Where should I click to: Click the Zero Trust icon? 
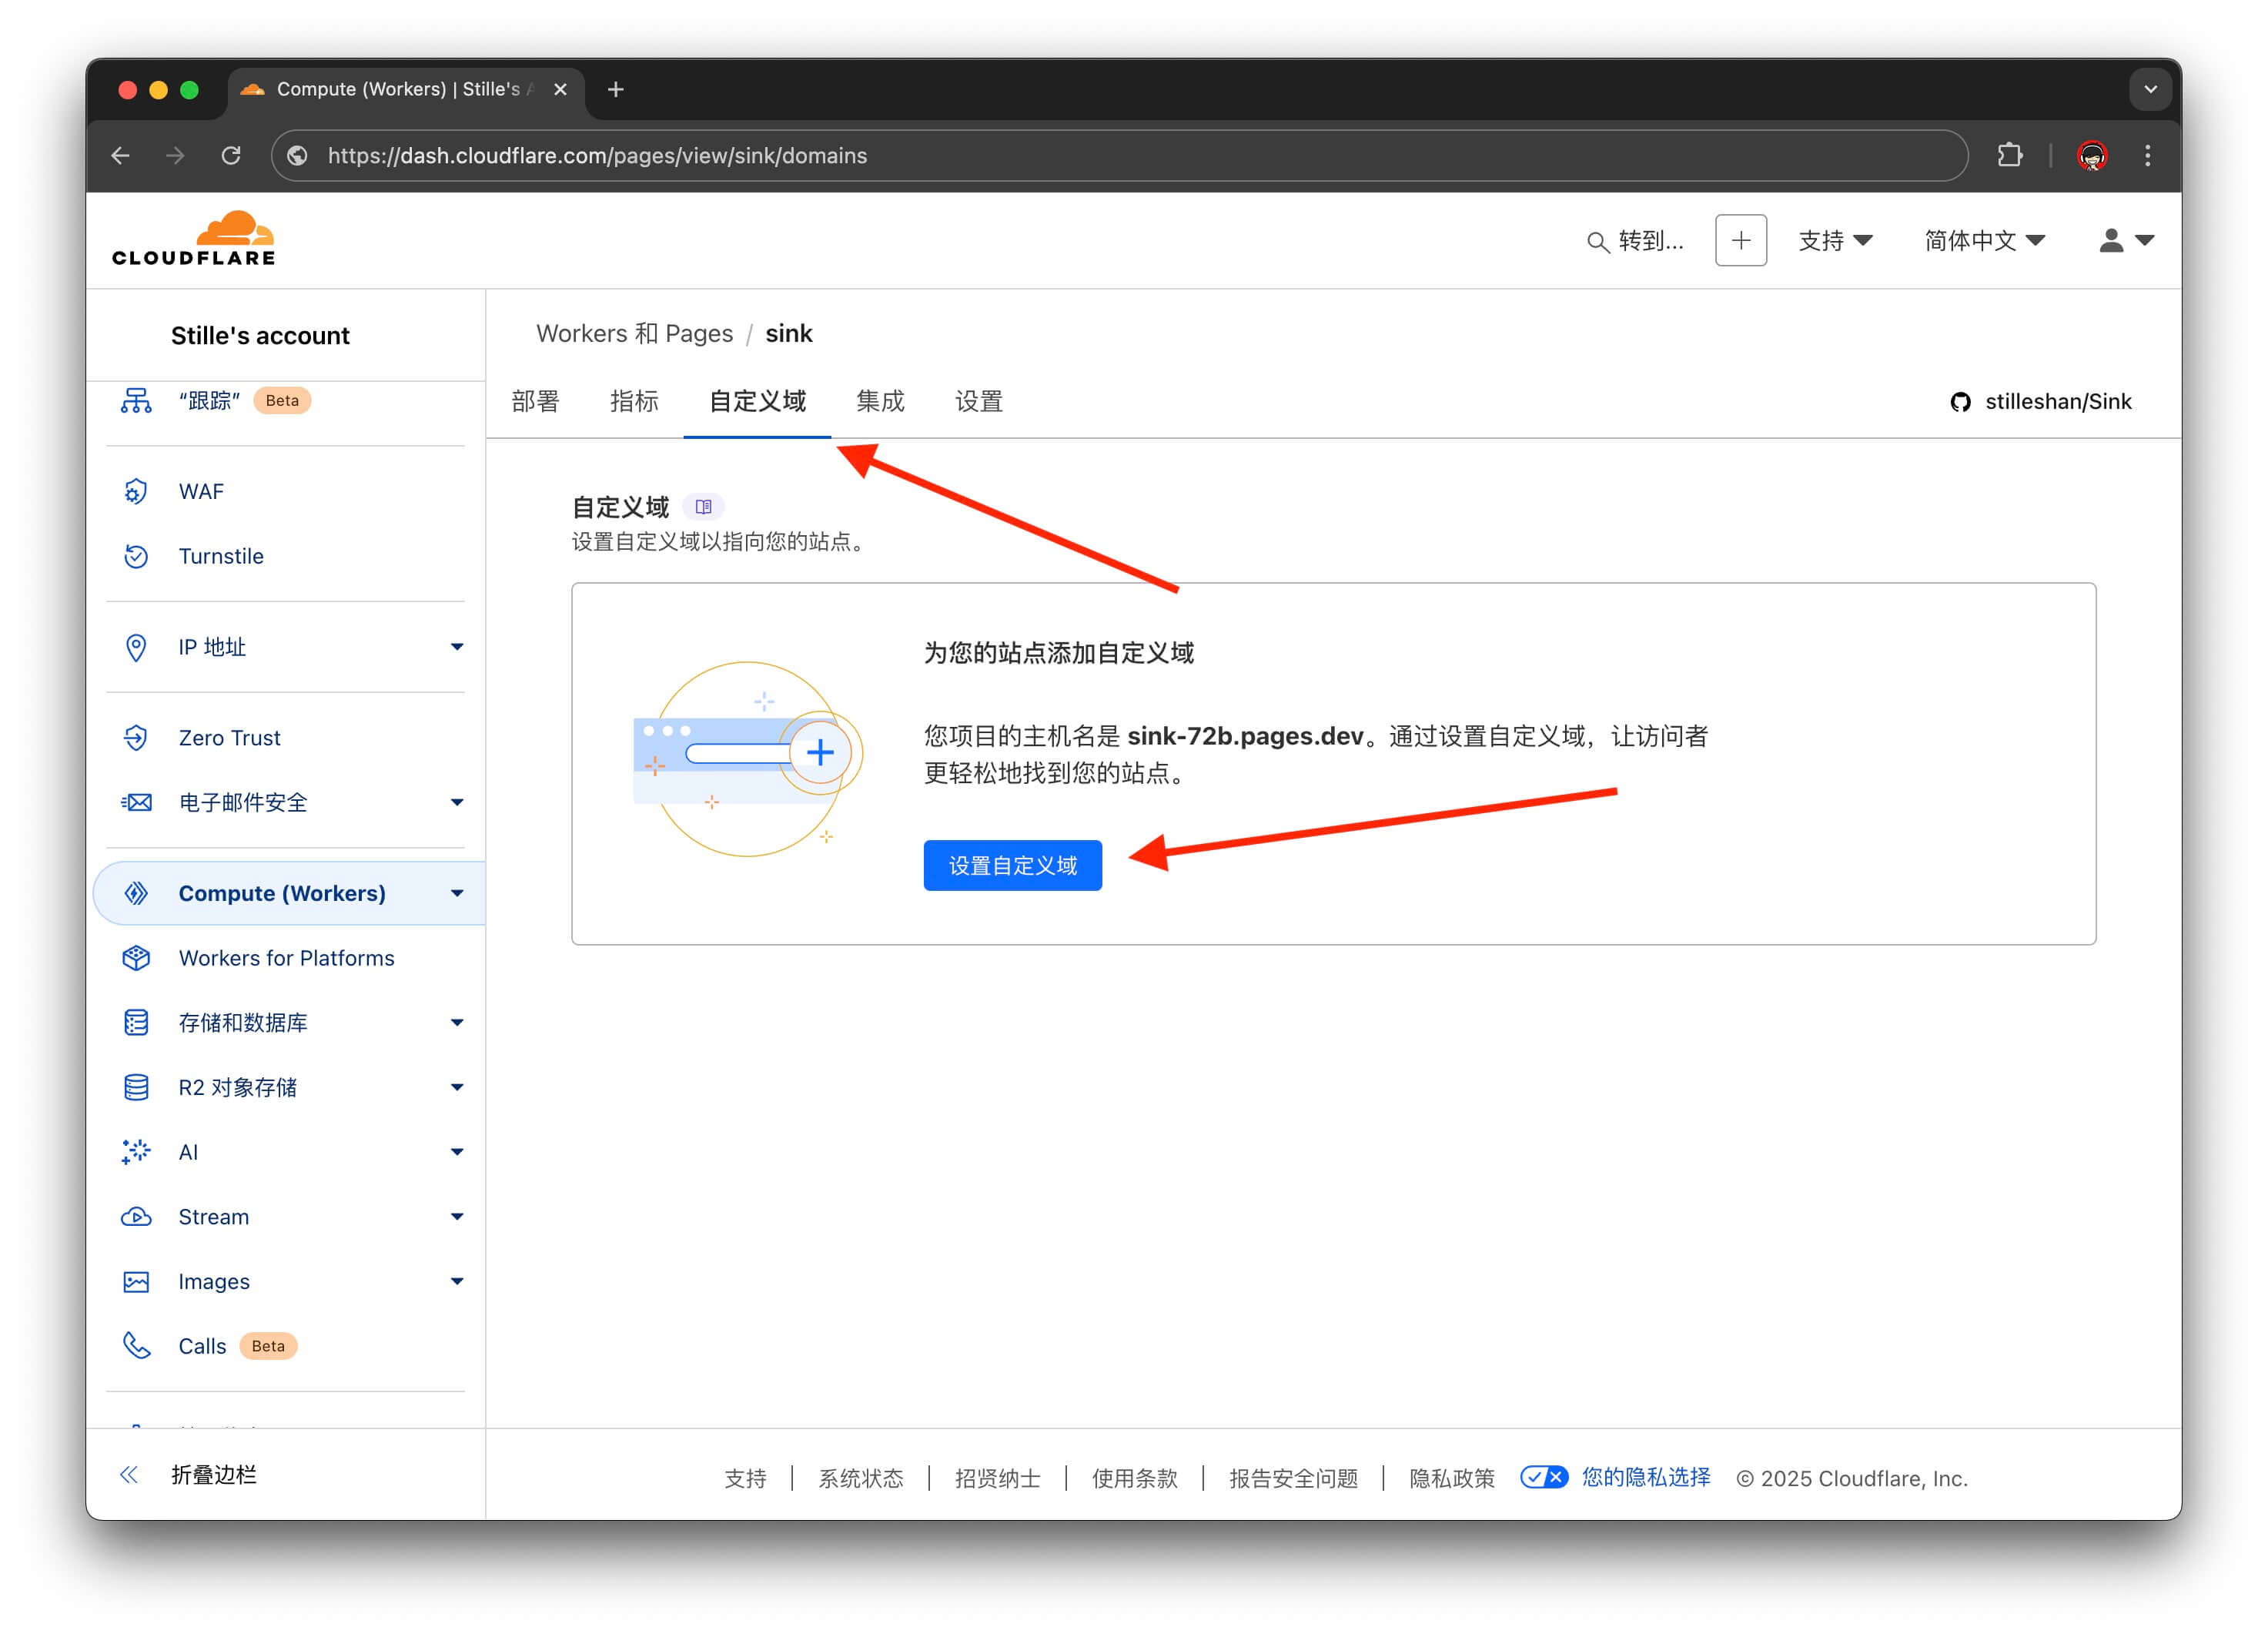click(x=136, y=738)
